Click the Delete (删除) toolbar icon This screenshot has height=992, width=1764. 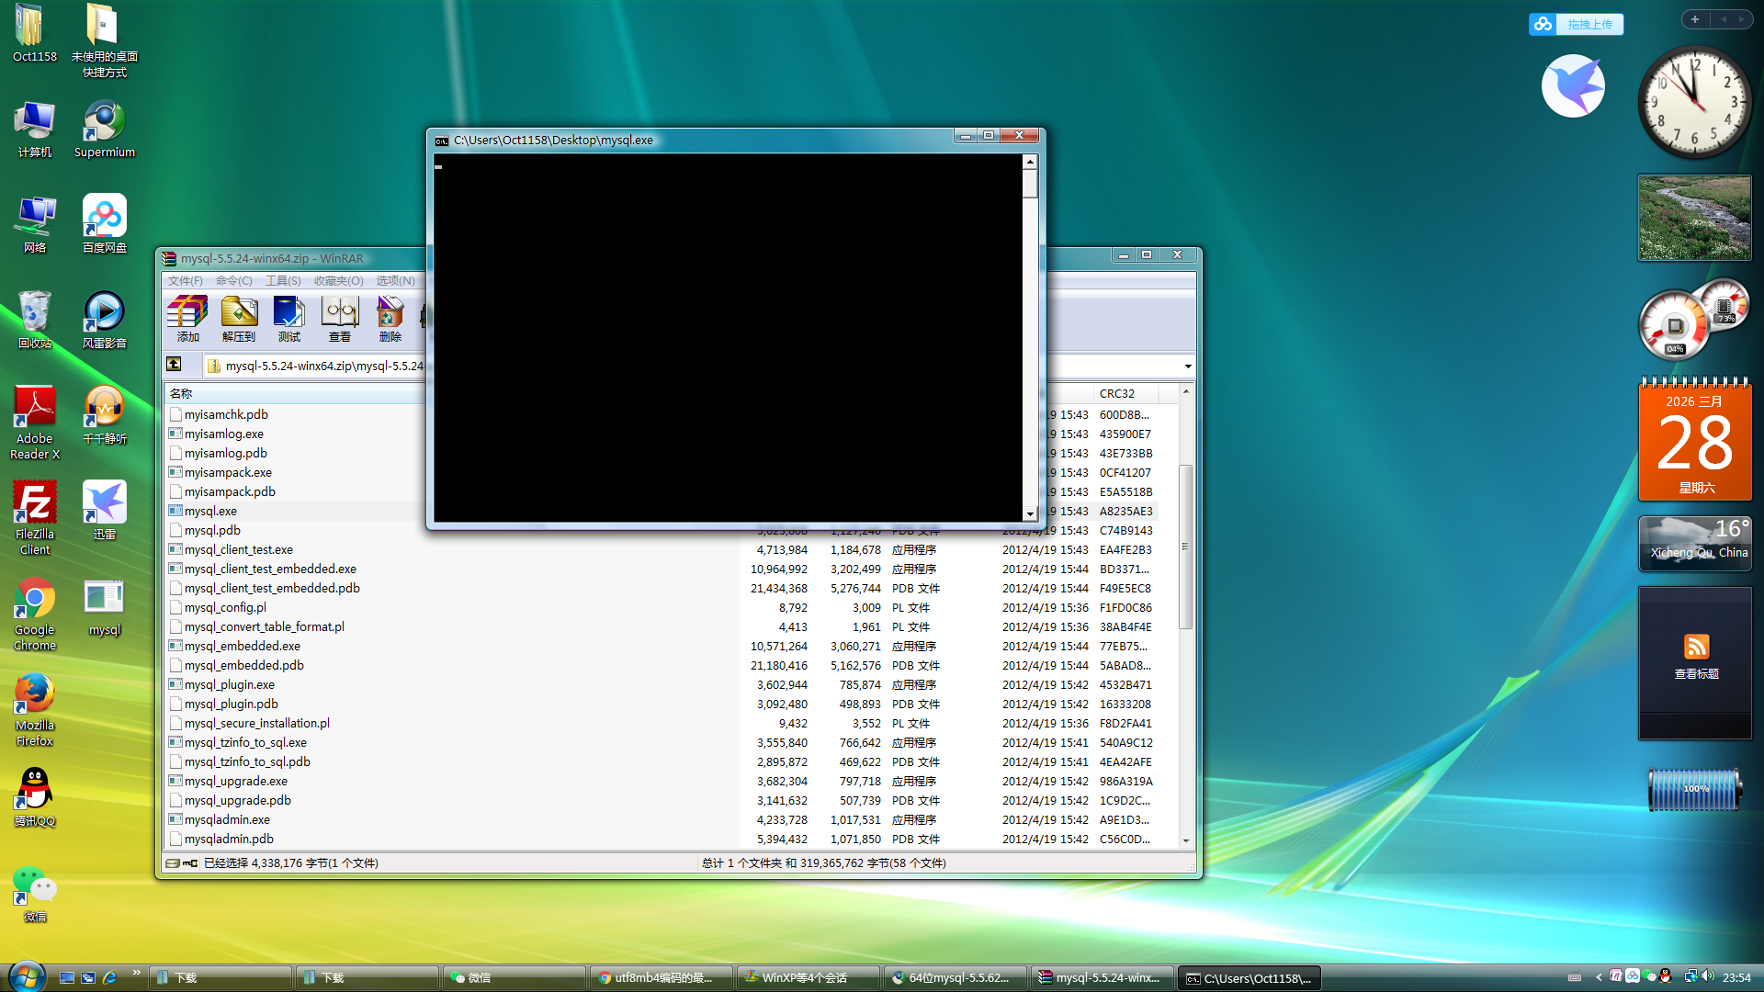pos(390,317)
